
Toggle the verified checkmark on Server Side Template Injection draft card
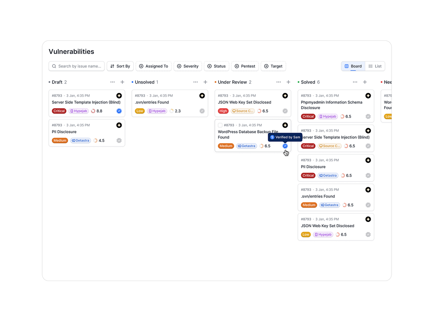119,111
